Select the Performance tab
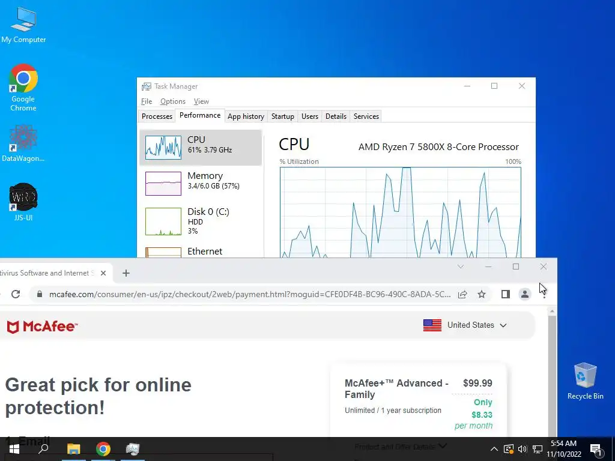Viewport: 615px width, 461px height. click(200, 115)
